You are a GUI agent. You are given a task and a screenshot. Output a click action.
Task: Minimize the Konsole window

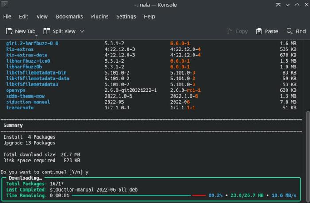point(287,5)
